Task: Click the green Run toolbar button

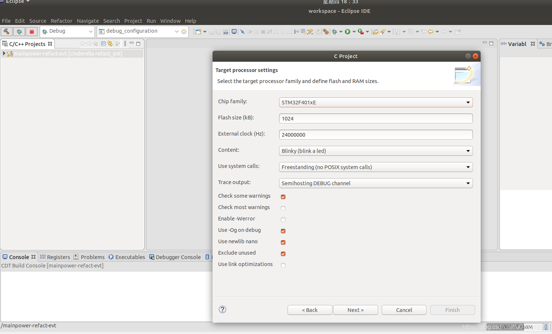Action: 348,32
